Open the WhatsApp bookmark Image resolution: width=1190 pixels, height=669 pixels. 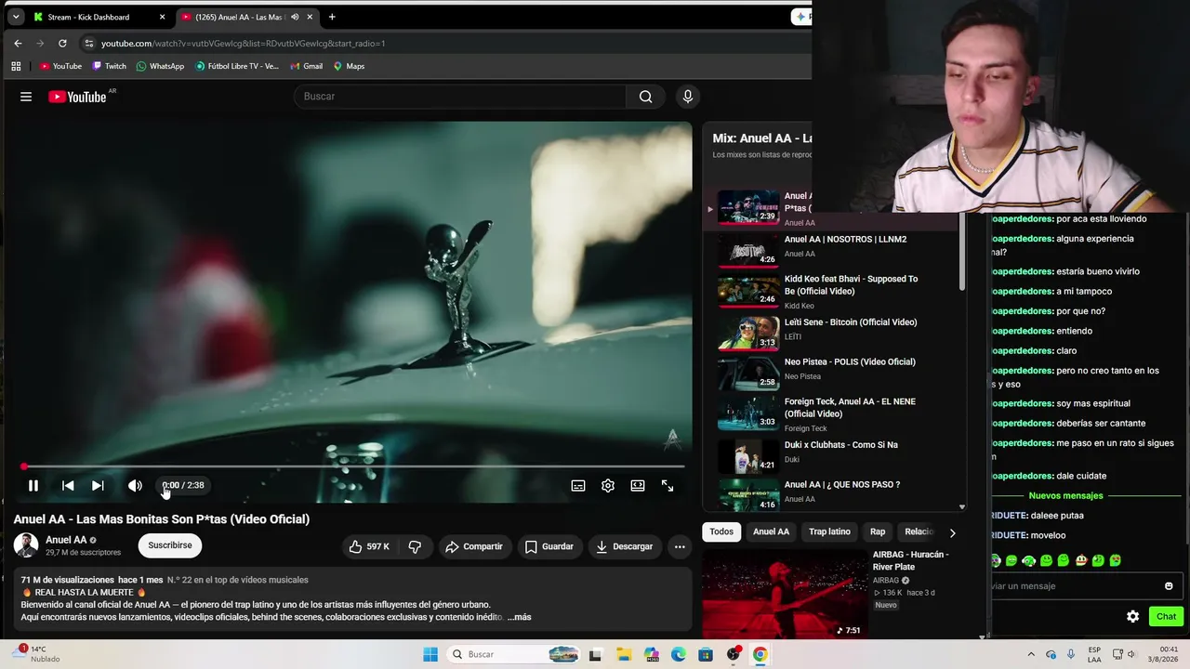pyautogui.click(x=160, y=66)
